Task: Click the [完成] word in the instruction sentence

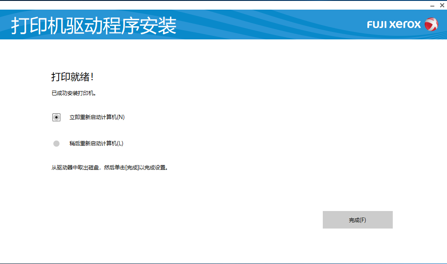Action: 133,168
